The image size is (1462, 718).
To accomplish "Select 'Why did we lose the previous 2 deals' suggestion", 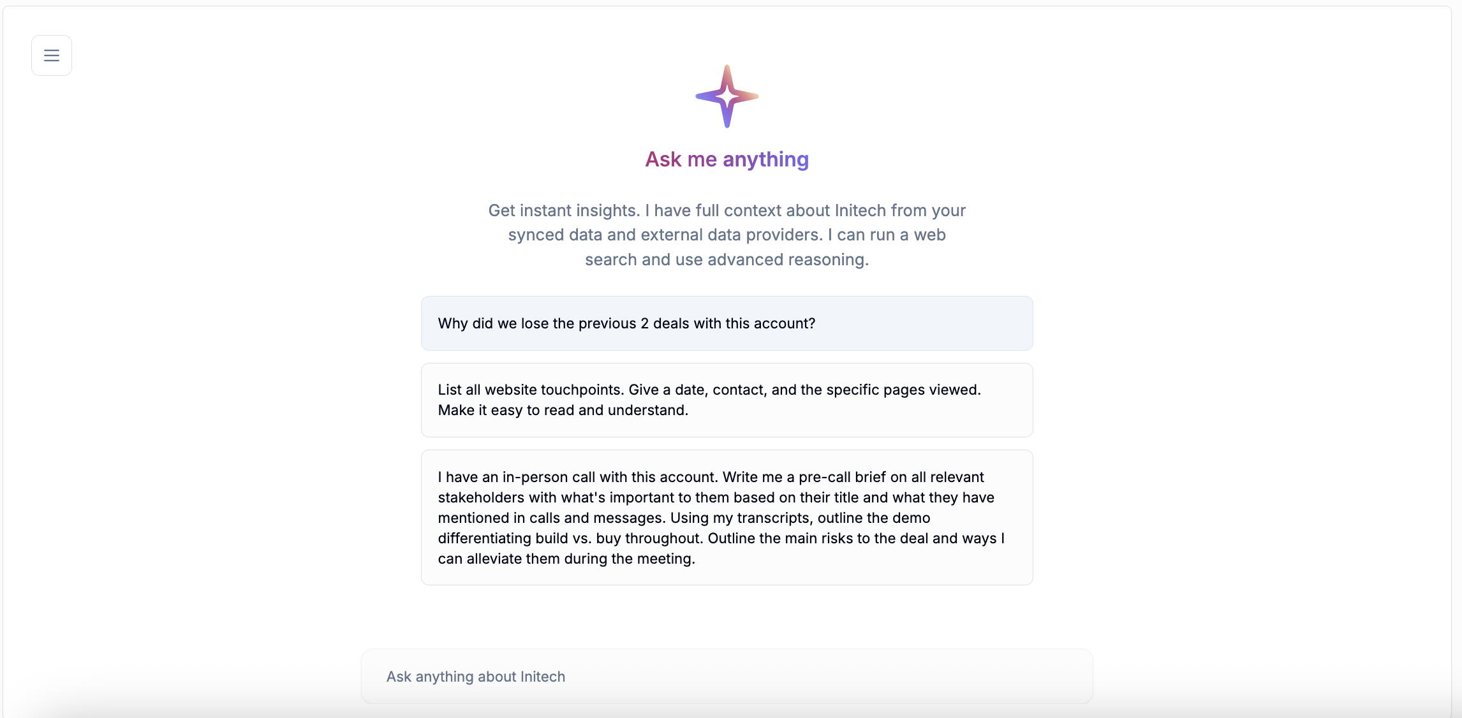I will (727, 323).
